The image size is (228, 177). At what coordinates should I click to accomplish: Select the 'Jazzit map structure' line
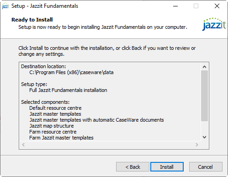coord(52,126)
